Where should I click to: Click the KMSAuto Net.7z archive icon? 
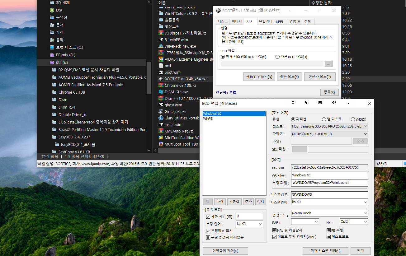tap(161, 131)
